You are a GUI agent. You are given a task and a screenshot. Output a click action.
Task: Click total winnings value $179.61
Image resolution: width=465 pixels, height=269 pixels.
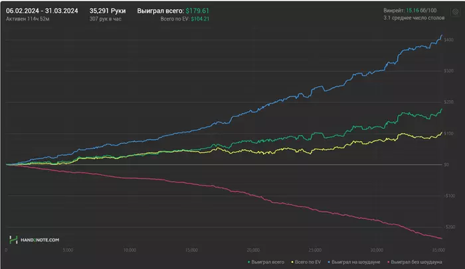point(197,11)
